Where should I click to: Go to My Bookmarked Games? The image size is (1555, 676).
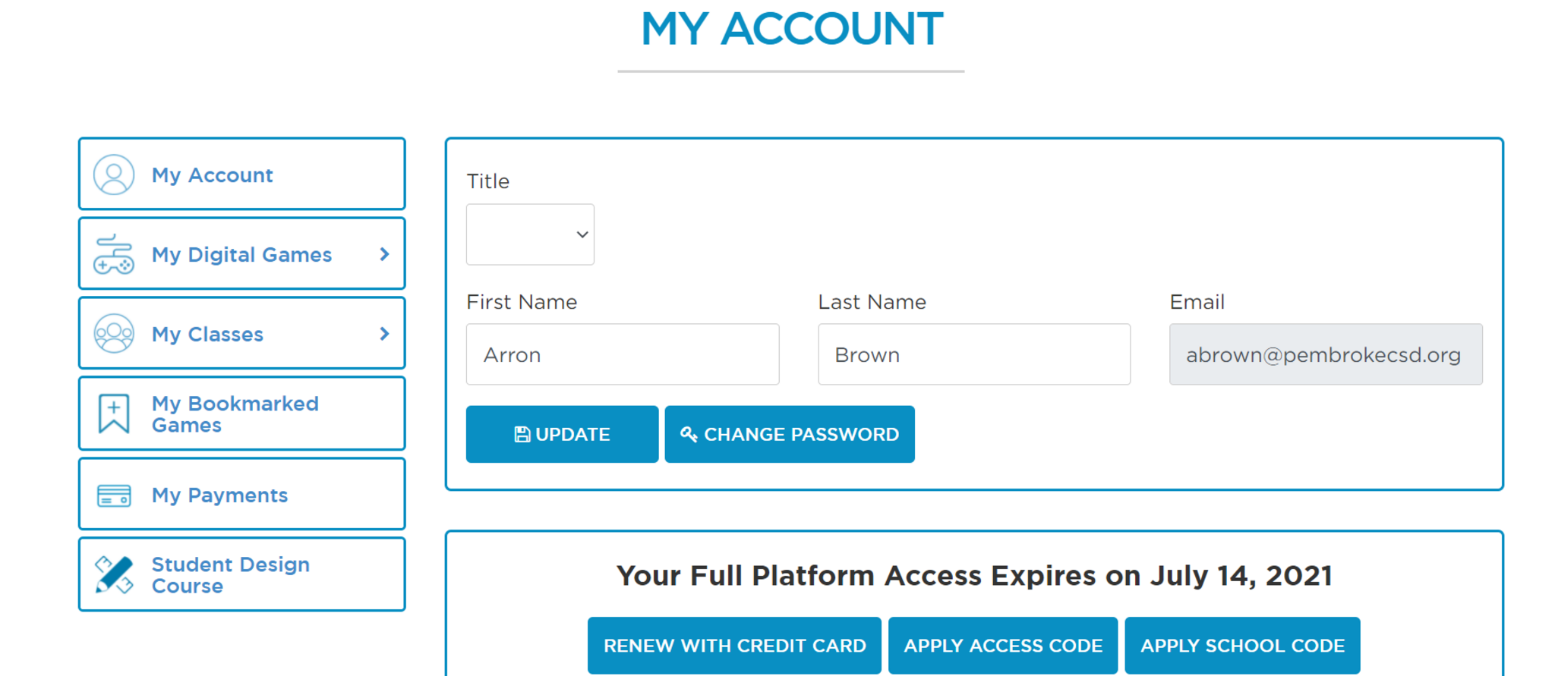pos(235,414)
